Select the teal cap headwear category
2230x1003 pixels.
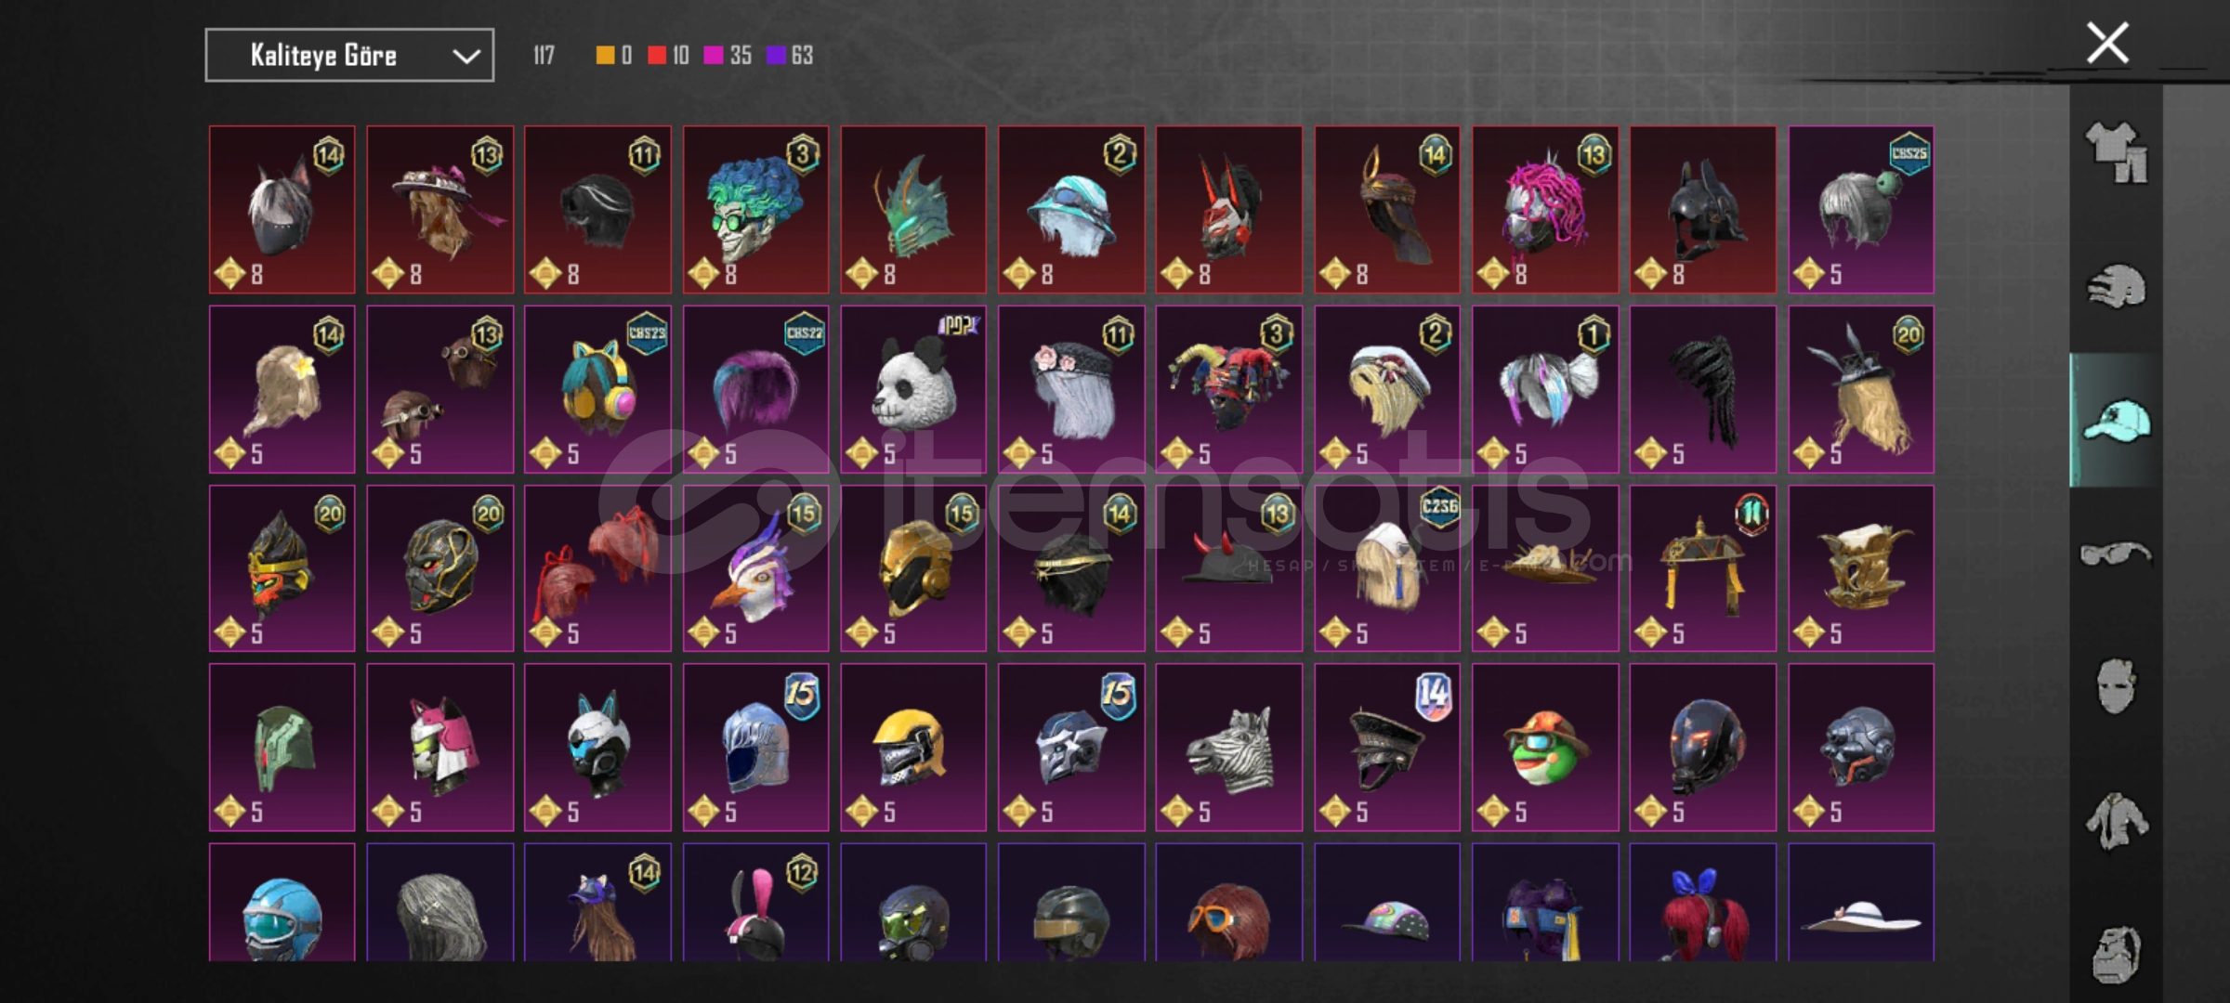(2116, 420)
